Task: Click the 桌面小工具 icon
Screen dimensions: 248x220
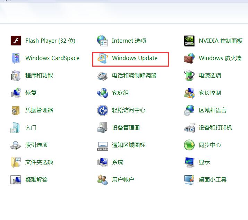Action: pos(189,180)
